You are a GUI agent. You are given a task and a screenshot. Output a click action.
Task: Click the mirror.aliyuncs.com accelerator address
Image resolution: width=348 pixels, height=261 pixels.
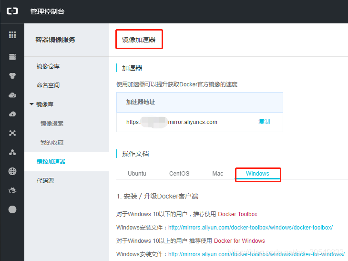[172, 122]
